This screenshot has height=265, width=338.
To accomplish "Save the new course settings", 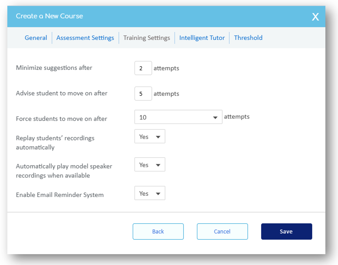I will 286,232.
